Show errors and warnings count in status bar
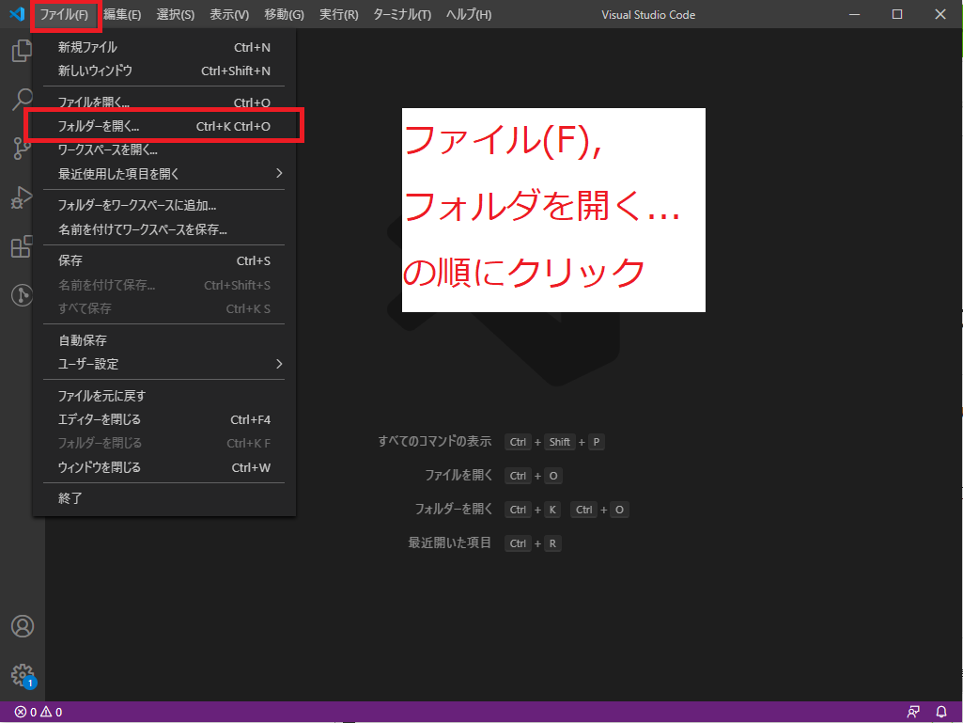 pyautogui.click(x=39, y=712)
